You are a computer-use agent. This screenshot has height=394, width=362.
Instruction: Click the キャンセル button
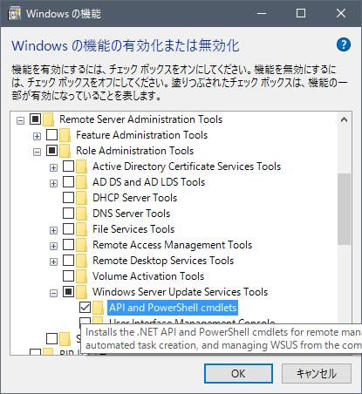pos(317,373)
